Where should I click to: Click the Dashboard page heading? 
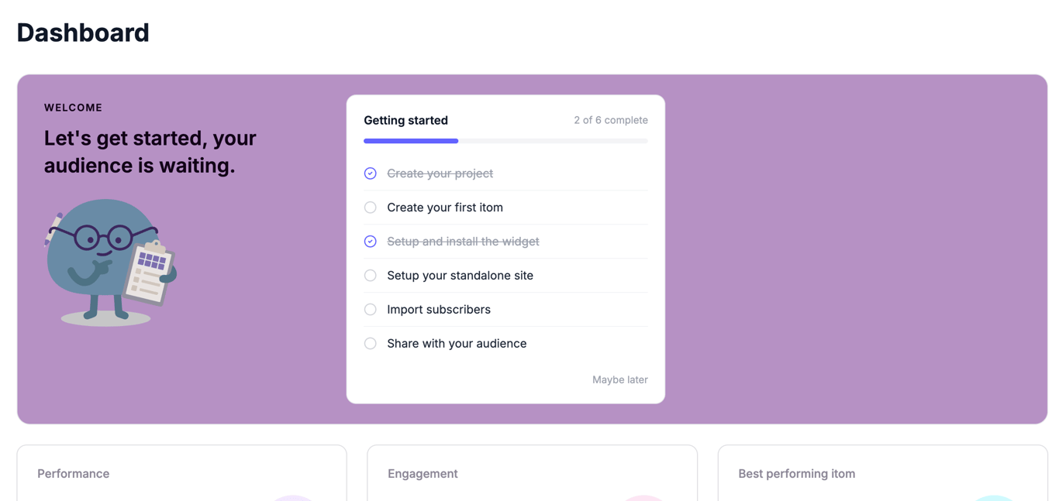[83, 33]
